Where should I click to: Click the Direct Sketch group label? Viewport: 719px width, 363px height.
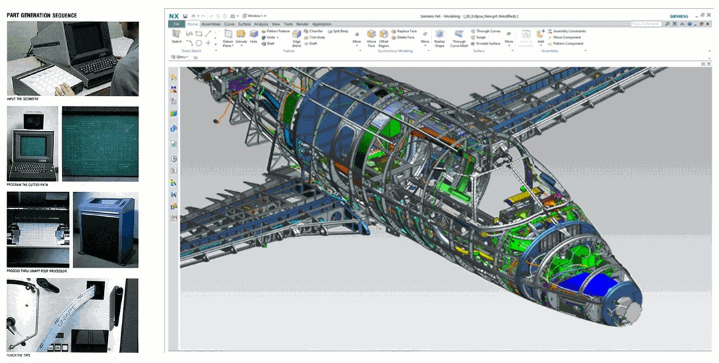(192, 51)
